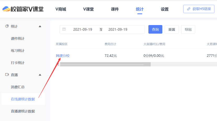Go to the 设置 top tab

click(165, 9)
